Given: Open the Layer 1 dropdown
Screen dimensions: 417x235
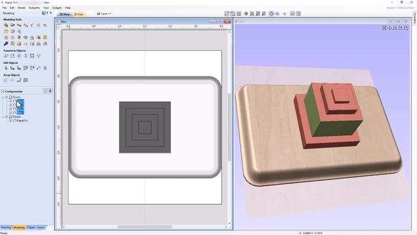Looking at the screenshot, I should [x=104, y=14].
